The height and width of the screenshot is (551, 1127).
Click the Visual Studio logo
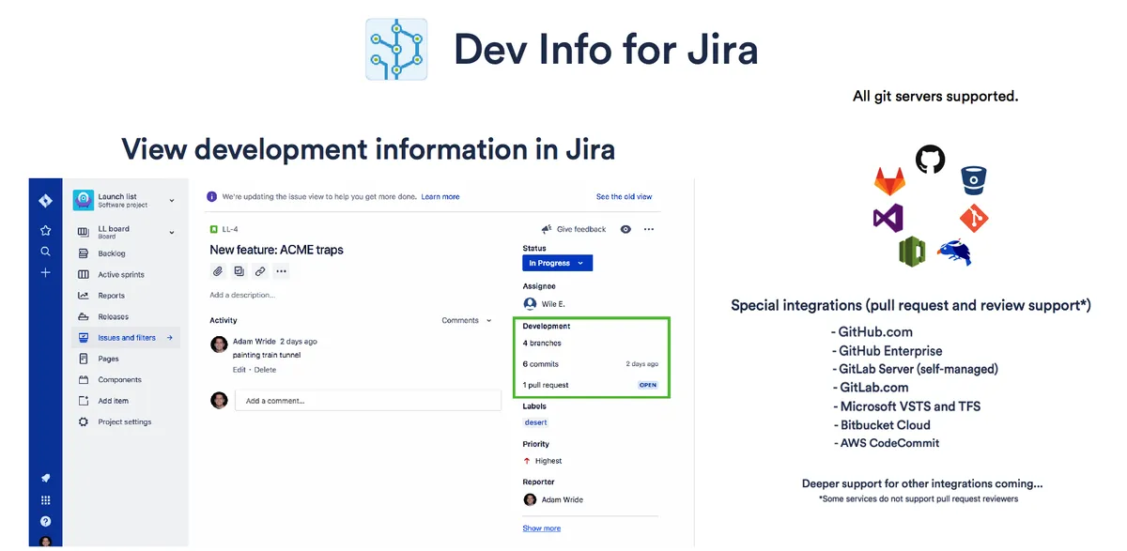point(888,219)
